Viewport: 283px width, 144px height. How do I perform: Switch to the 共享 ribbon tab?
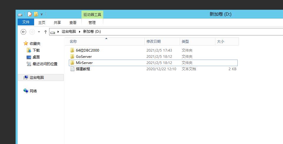pyautogui.click(x=57, y=22)
